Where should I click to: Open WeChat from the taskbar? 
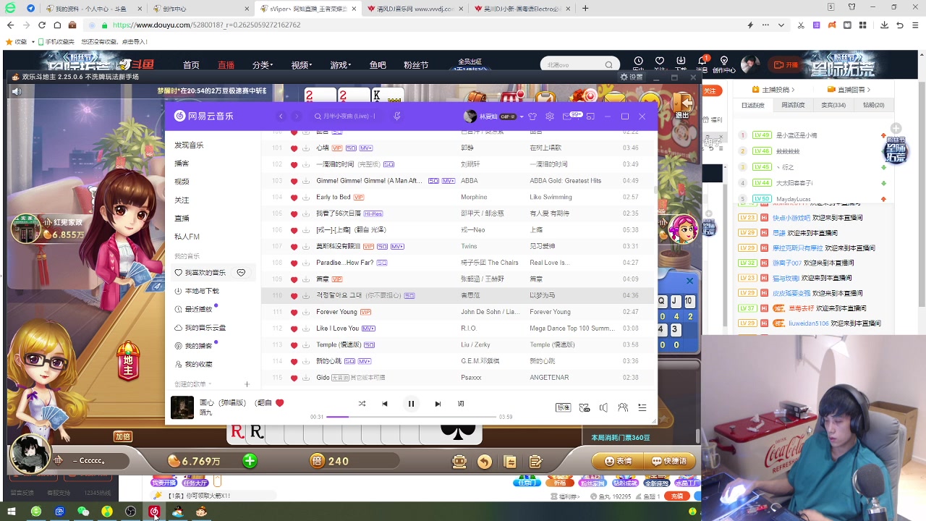tap(83, 512)
